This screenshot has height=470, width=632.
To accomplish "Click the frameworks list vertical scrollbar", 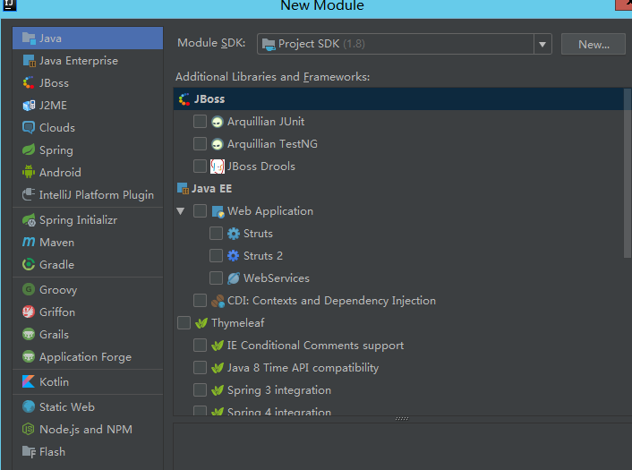I will (628, 174).
